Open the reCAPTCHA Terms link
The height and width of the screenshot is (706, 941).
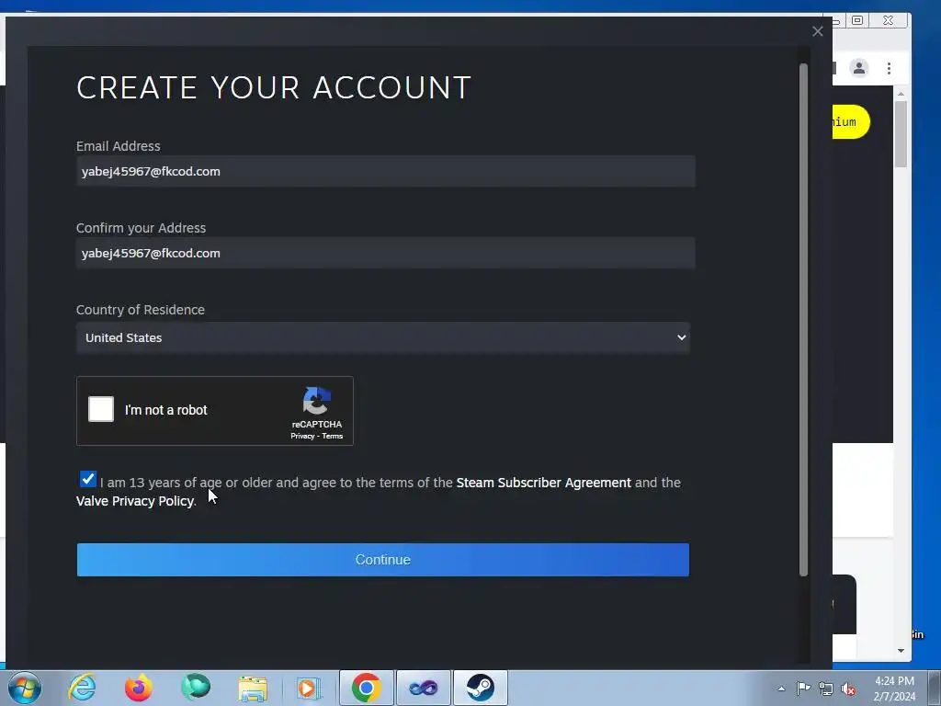(333, 437)
